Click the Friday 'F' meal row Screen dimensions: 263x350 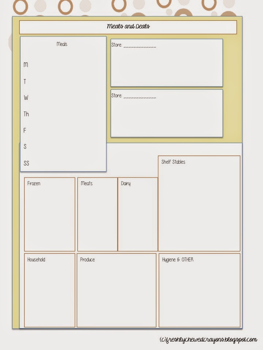coord(63,131)
